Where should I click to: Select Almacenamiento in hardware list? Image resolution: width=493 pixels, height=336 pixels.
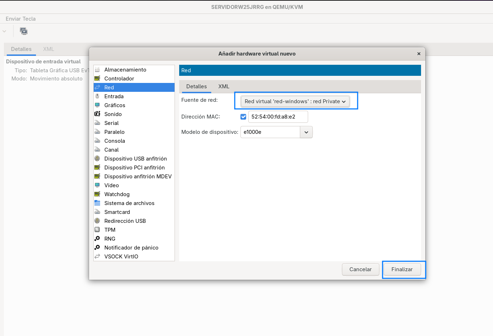[134, 70]
